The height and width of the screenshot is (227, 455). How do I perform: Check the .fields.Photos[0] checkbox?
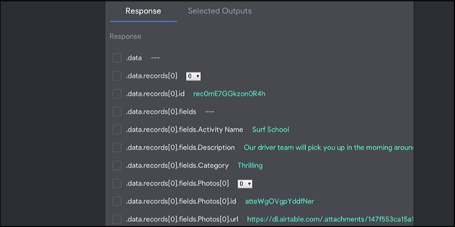tap(117, 183)
